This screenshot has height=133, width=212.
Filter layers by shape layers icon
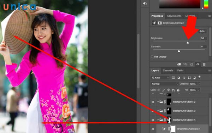[189, 78]
